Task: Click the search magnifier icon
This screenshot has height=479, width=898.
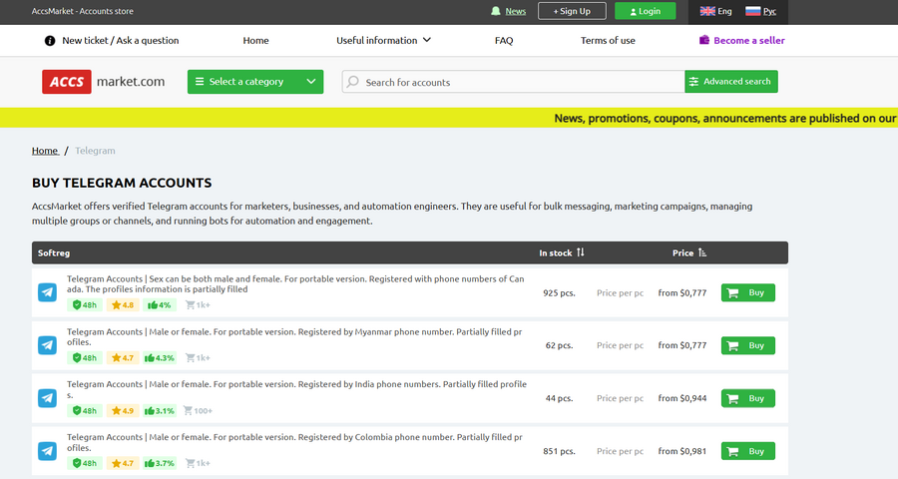Action: pyautogui.click(x=352, y=82)
